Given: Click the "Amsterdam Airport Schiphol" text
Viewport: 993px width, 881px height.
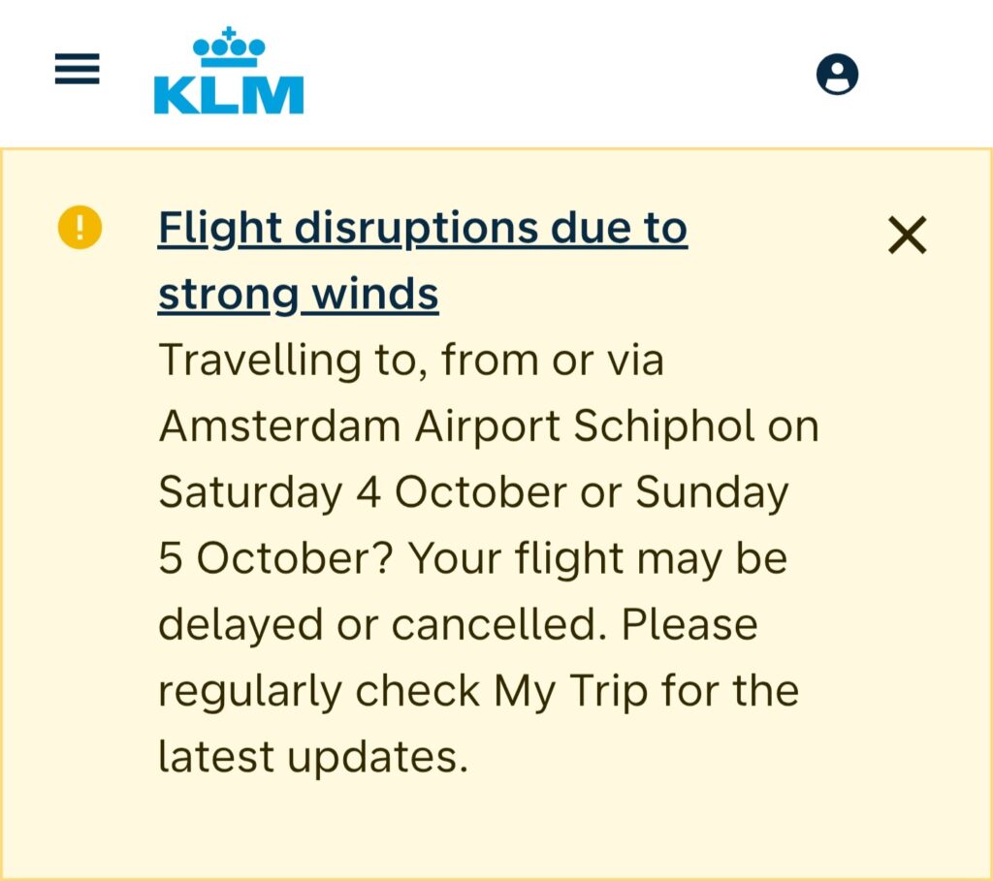Looking at the screenshot, I should (x=457, y=426).
